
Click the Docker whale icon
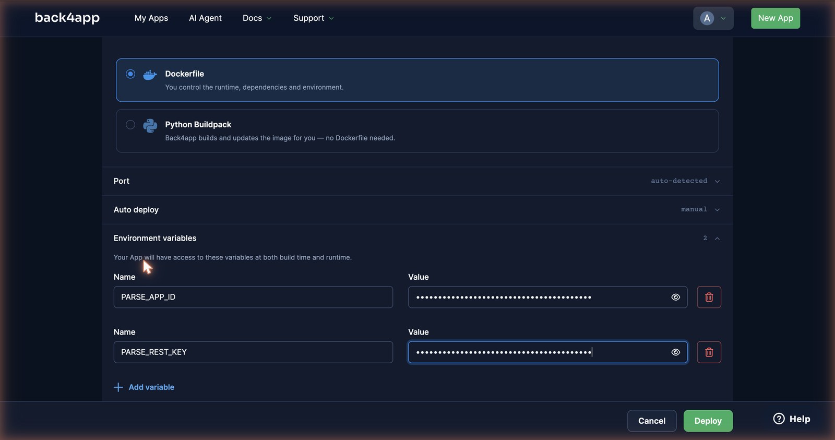click(x=150, y=75)
